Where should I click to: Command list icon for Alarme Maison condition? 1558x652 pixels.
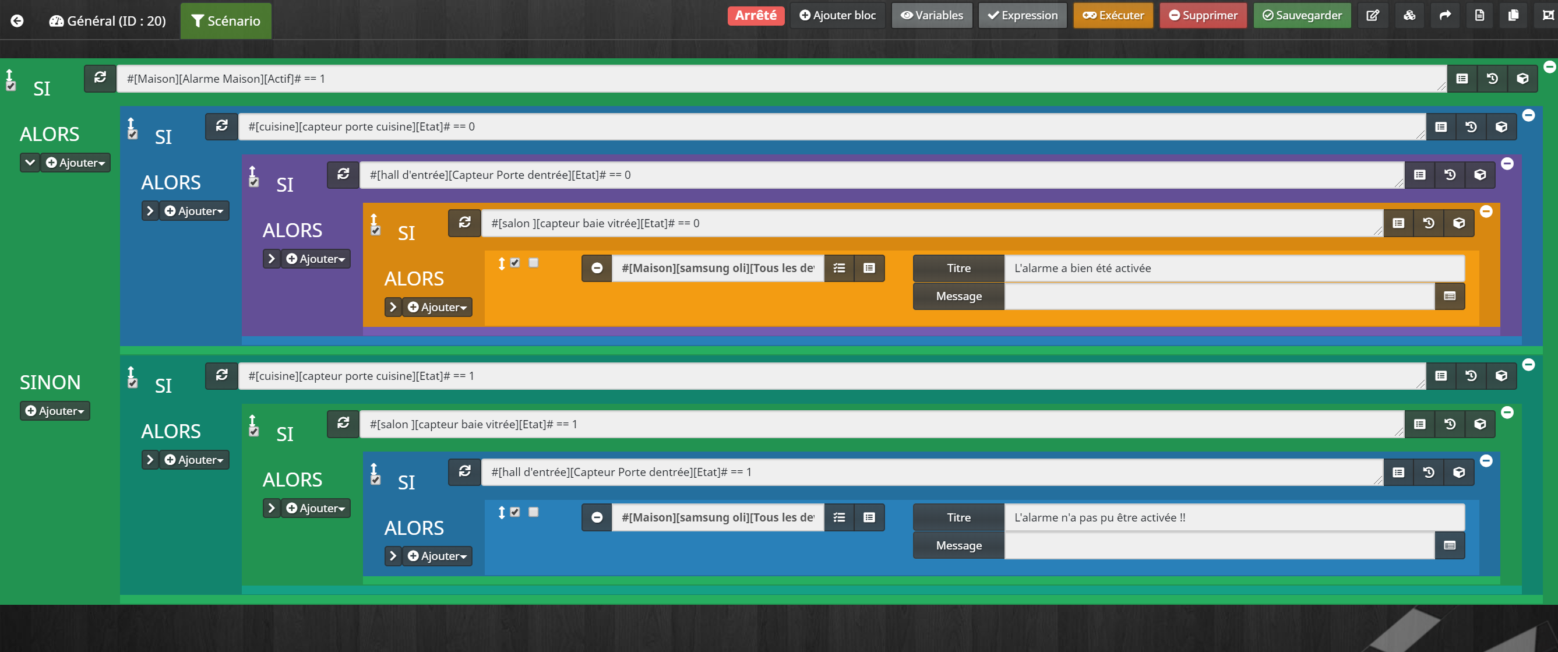tap(1462, 79)
